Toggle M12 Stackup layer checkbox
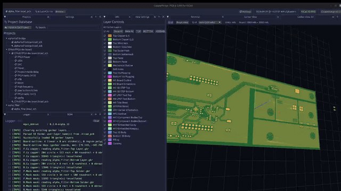 [105, 114]
